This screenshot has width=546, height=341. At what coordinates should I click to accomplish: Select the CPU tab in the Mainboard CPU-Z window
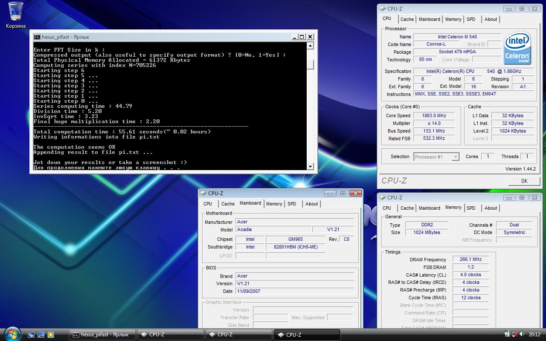pos(208,204)
